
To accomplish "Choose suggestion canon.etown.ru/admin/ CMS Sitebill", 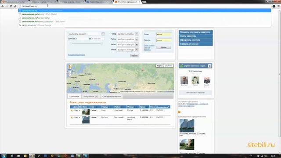I will click(144, 14).
